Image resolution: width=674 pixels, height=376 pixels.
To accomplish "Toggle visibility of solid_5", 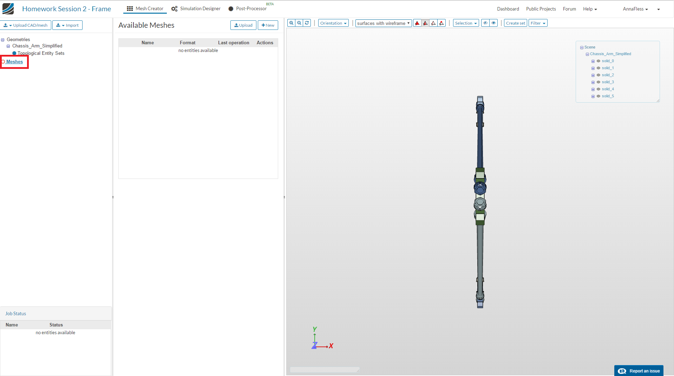I will point(598,96).
